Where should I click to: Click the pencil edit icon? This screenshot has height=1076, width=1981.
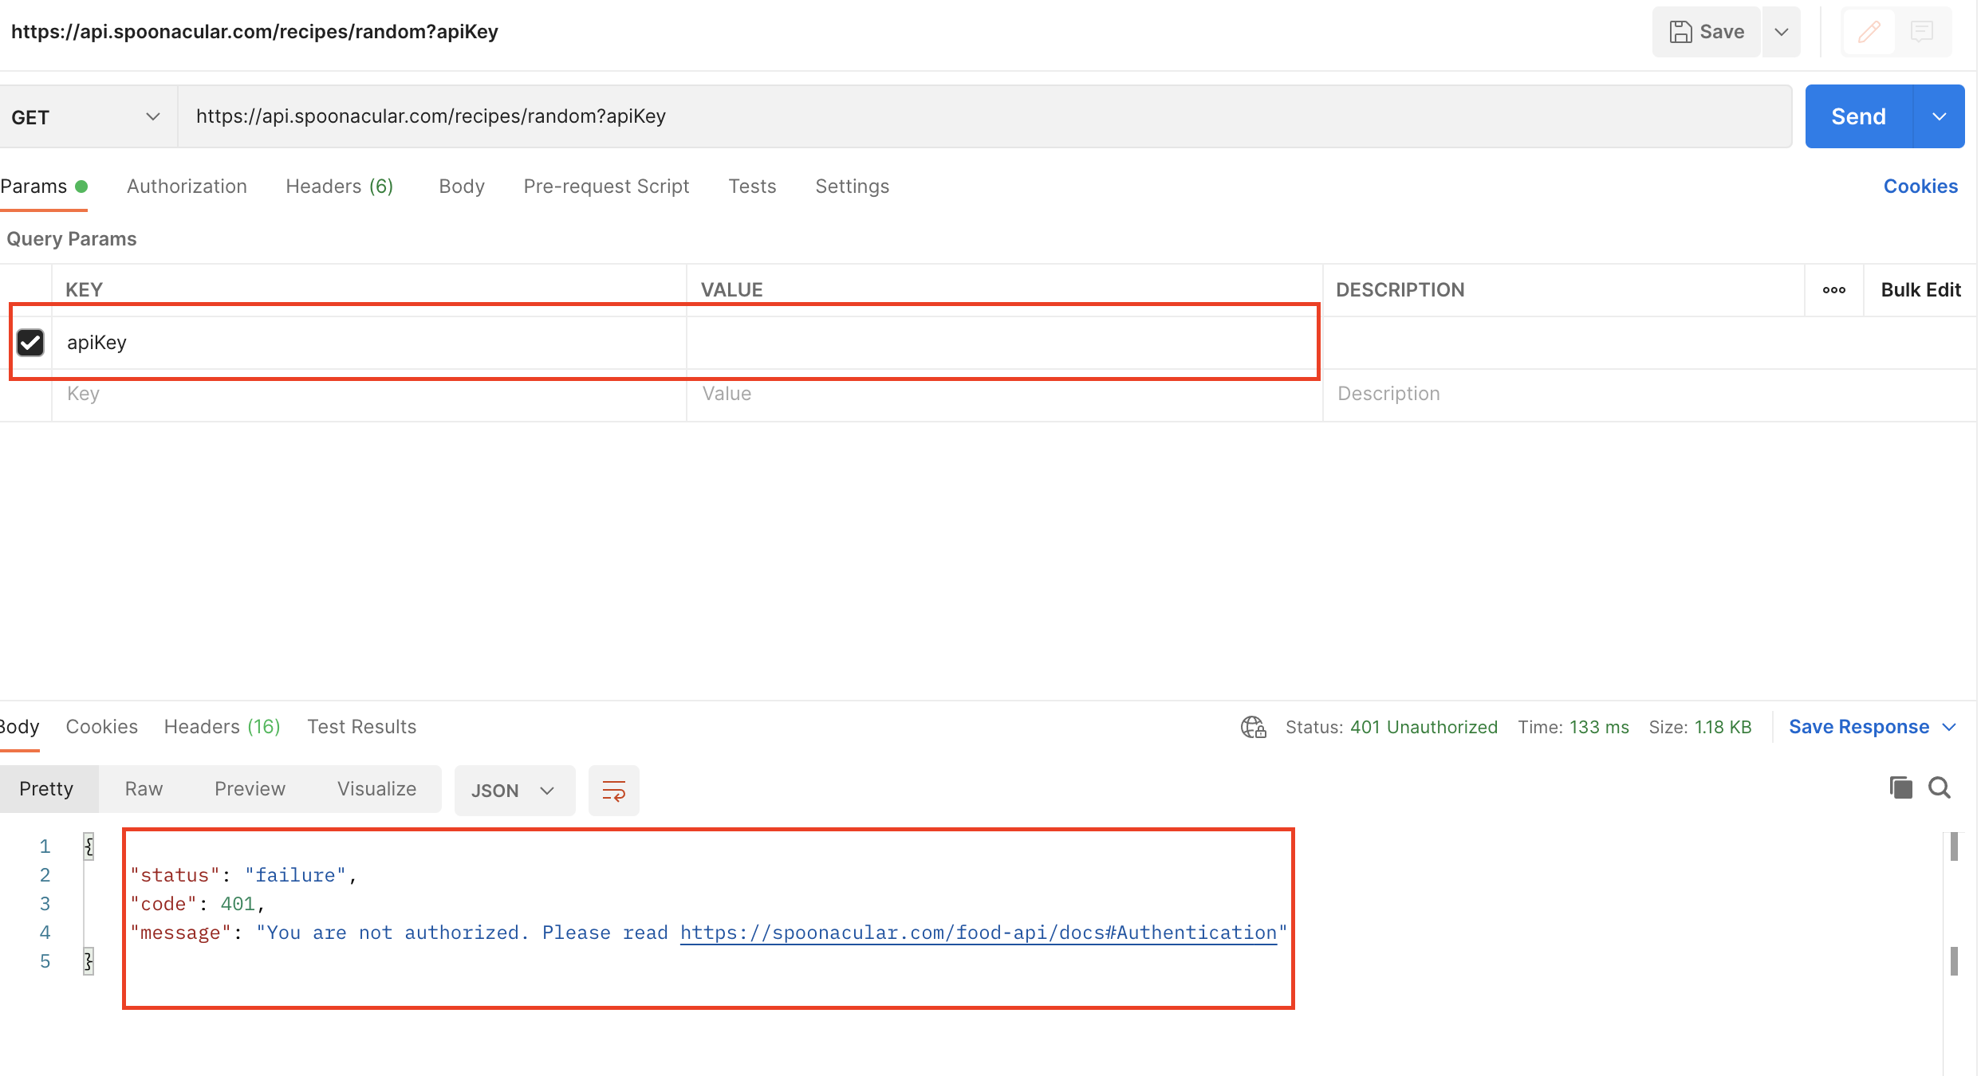coord(1869,32)
